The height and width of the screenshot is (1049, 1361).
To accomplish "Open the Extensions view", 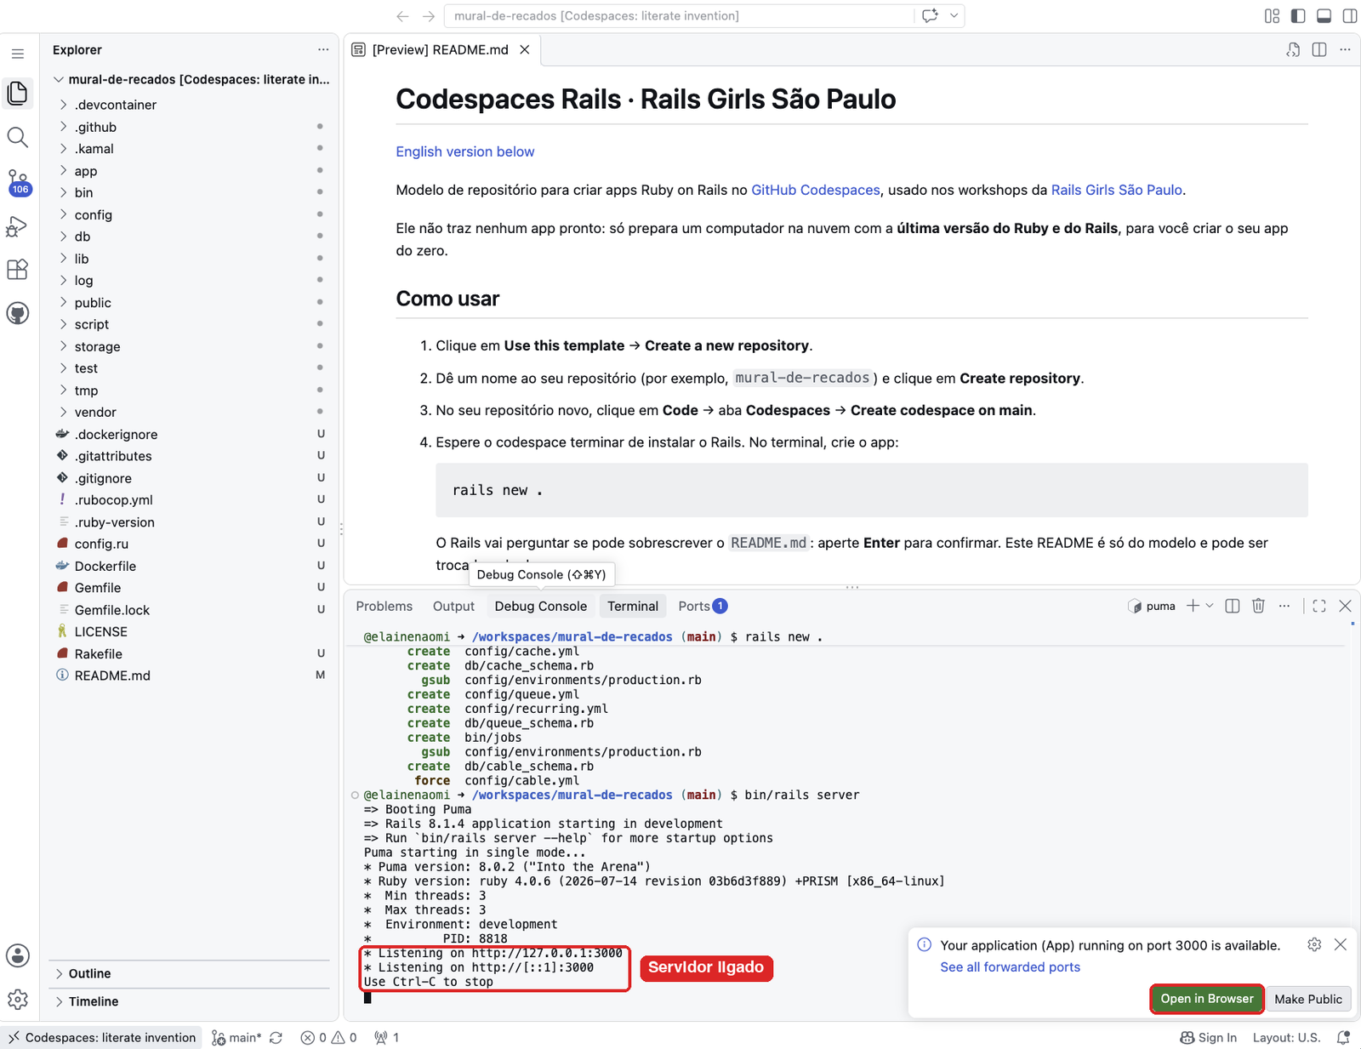I will (x=18, y=270).
